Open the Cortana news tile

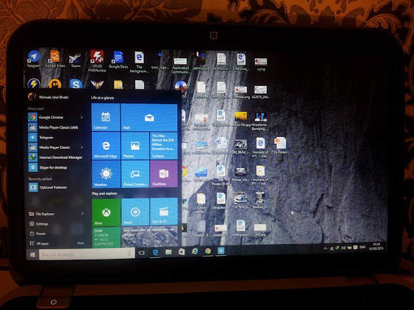tap(164, 146)
